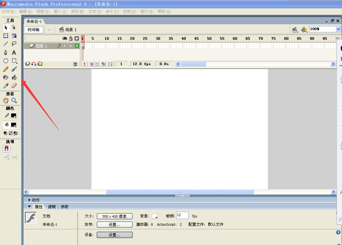
Task: Click the 时间轴 (Timeline) button
Action: [33, 30]
